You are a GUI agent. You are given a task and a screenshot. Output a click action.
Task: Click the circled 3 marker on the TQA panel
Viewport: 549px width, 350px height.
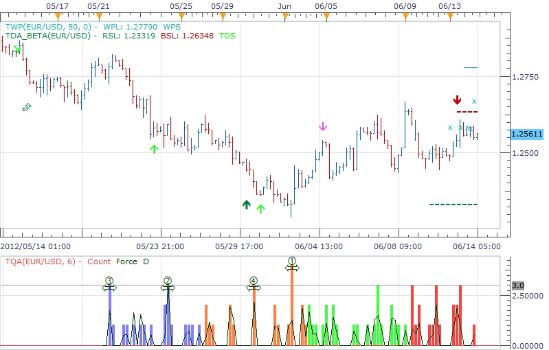[109, 281]
